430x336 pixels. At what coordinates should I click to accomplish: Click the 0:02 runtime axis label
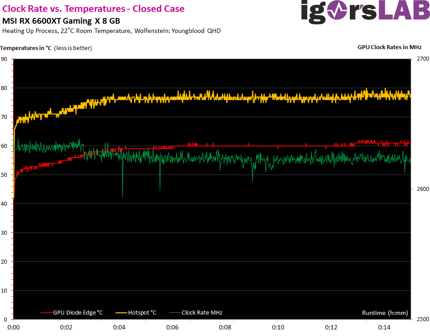click(66, 328)
